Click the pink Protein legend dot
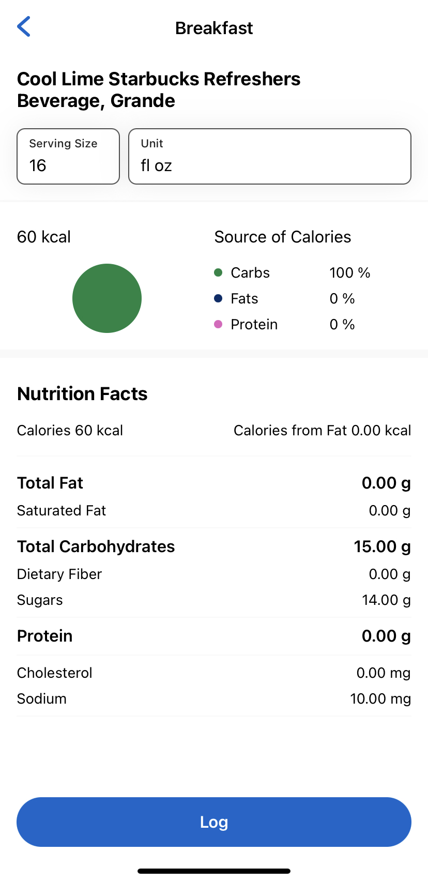 218,324
